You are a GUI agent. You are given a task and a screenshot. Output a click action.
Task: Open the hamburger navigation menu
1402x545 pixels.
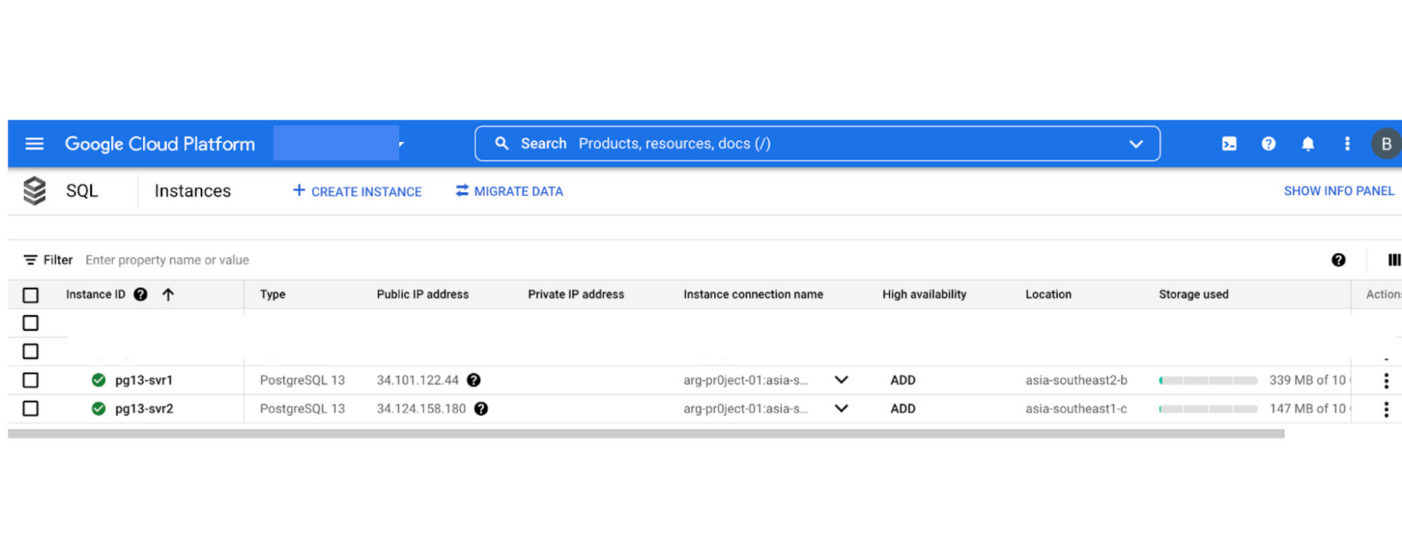click(34, 144)
